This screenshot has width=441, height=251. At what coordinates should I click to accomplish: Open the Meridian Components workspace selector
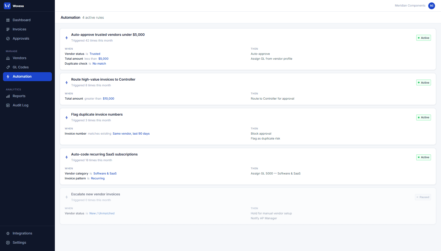tap(410, 5)
